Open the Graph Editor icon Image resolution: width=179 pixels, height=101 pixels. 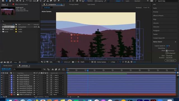[x=63, y=69]
